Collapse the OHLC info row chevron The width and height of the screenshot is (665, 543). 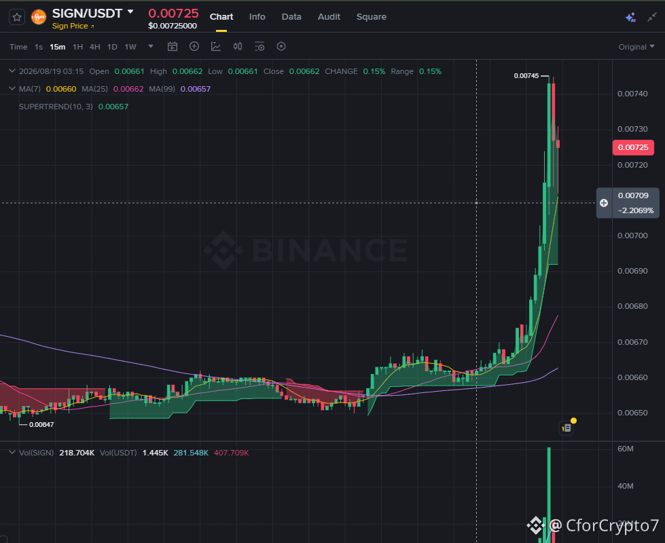point(12,71)
